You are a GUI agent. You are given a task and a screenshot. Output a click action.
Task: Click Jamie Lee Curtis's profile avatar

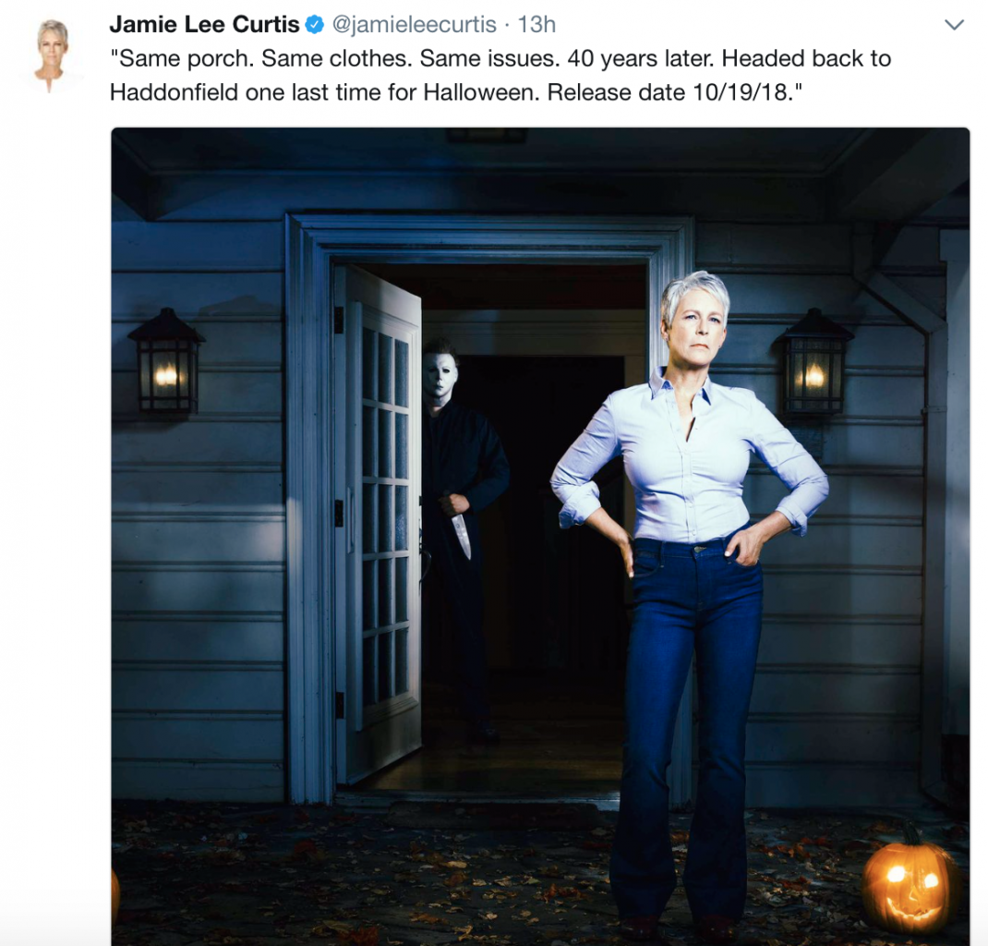[x=53, y=55]
